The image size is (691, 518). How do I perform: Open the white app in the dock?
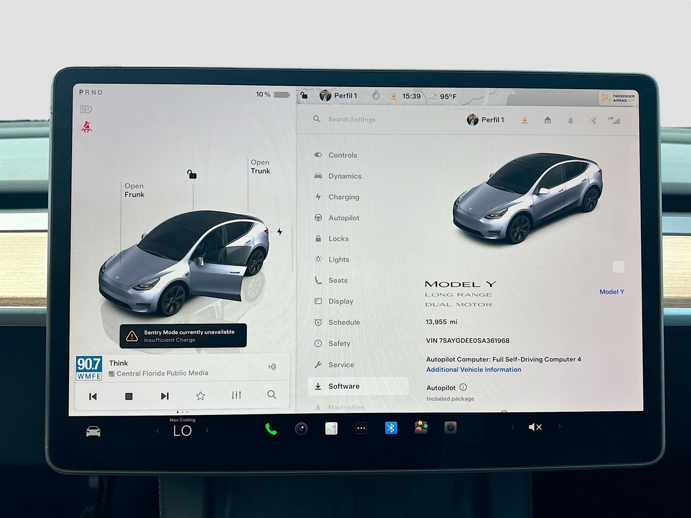331,428
